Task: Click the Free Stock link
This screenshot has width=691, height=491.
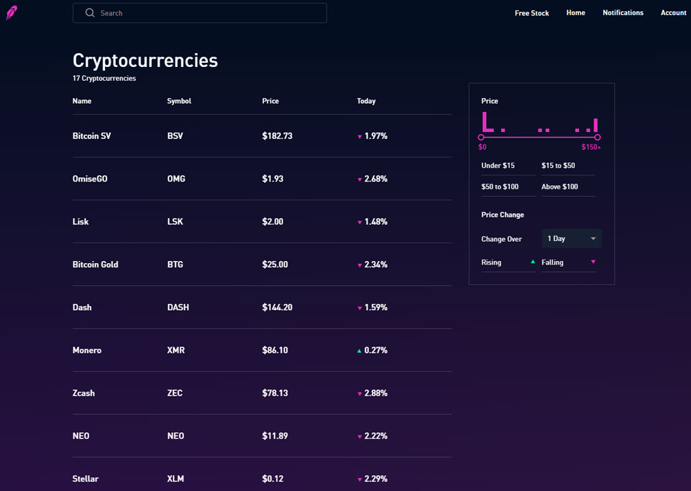Action: (x=531, y=13)
